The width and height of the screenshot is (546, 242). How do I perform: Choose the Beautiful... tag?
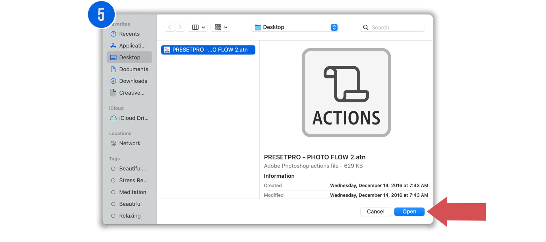click(x=129, y=169)
